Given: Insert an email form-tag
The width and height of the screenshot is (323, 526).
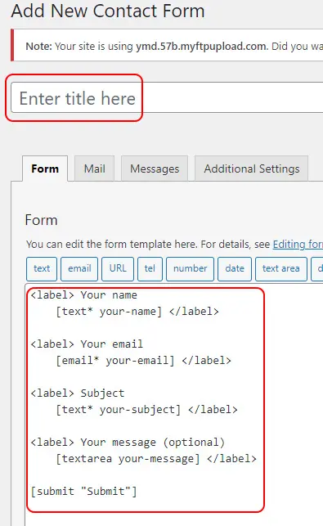Looking at the screenshot, I should 79,268.
